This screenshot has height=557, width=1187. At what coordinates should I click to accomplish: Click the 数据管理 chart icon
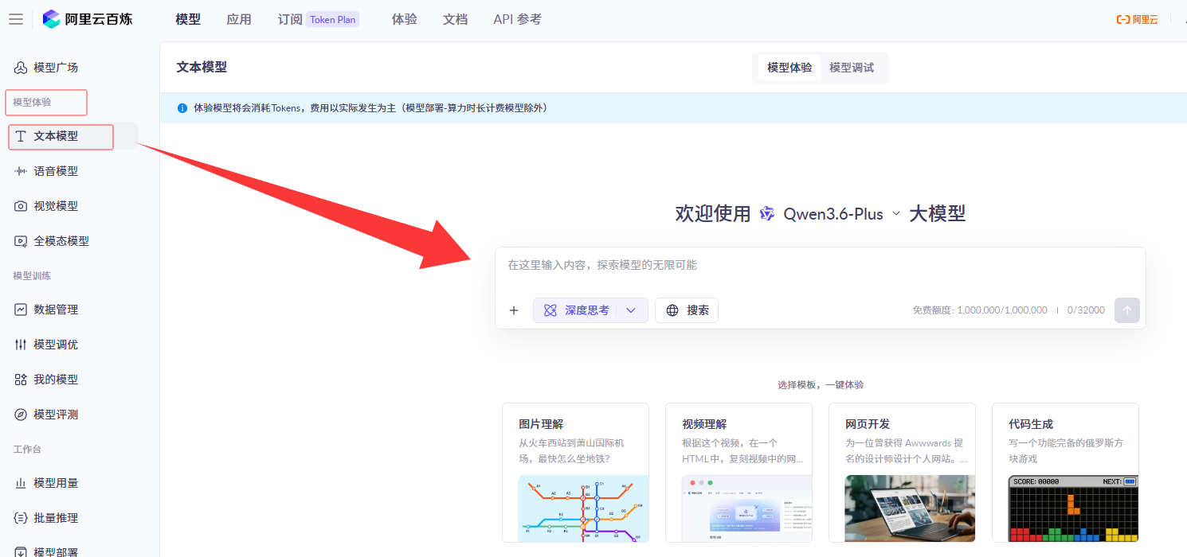(x=21, y=310)
